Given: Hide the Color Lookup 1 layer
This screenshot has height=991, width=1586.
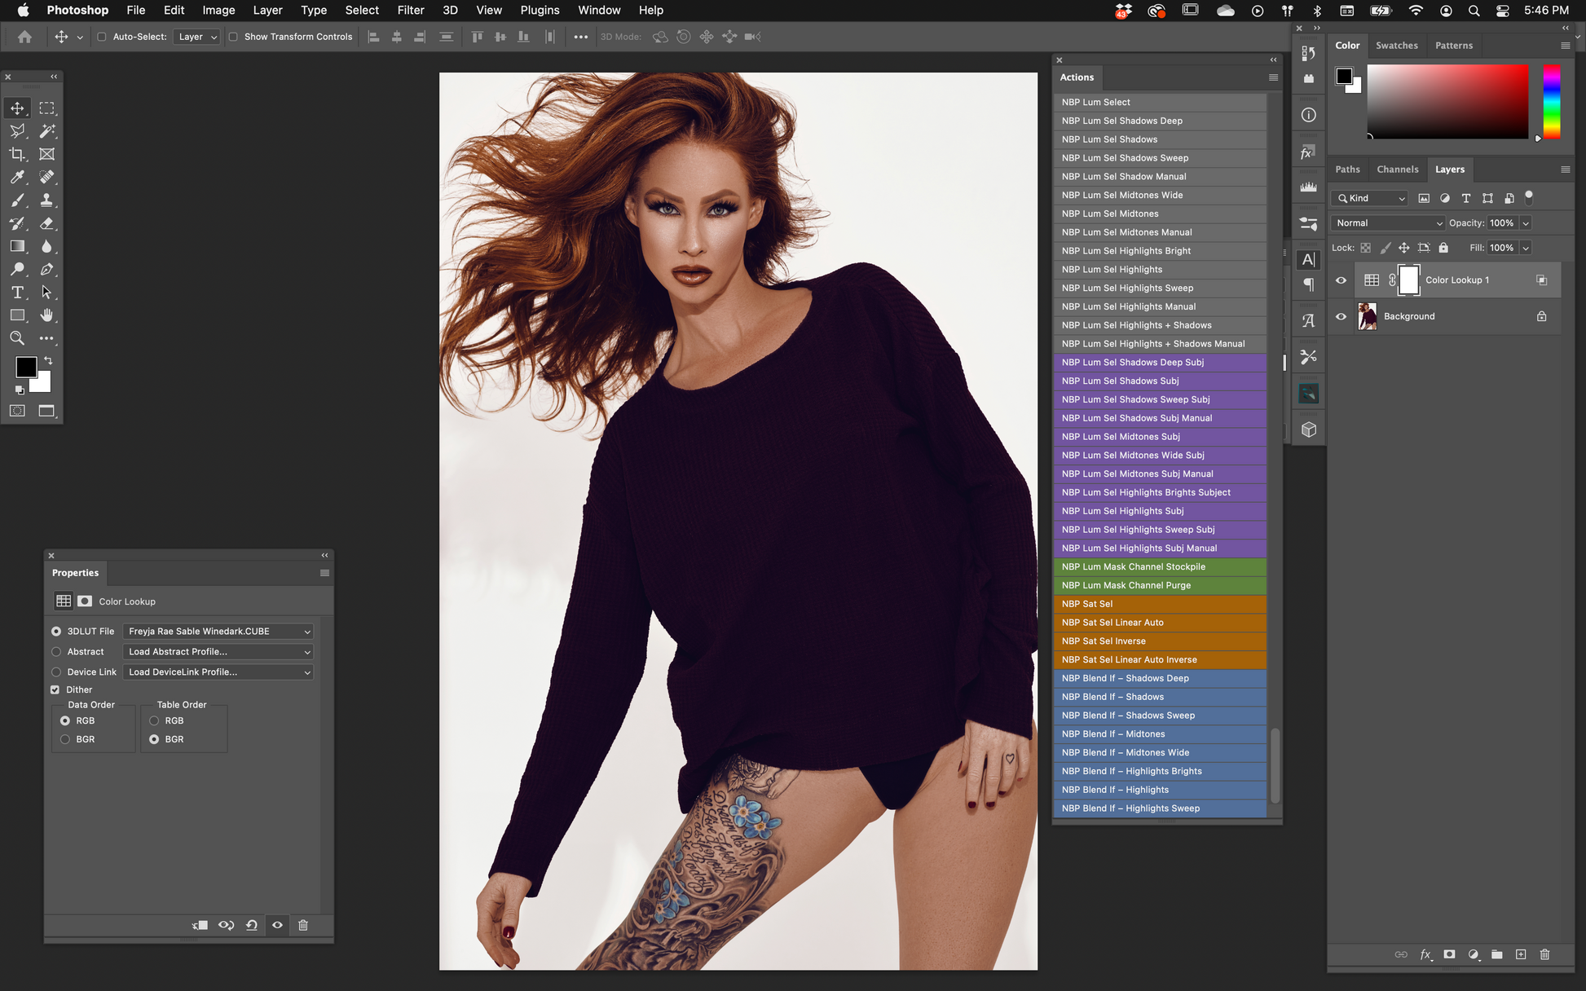Looking at the screenshot, I should 1341,280.
